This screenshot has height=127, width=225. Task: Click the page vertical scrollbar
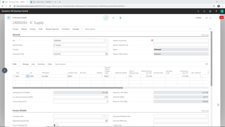click(x=211, y=59)
